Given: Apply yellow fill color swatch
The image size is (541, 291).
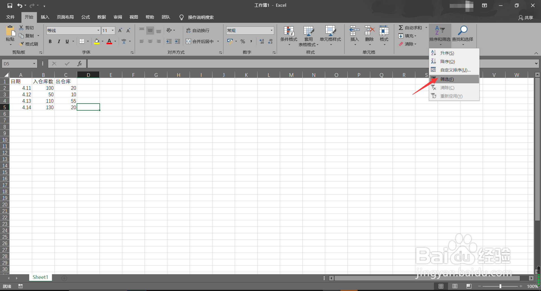Looking at the screenshot, I should 97,41.
